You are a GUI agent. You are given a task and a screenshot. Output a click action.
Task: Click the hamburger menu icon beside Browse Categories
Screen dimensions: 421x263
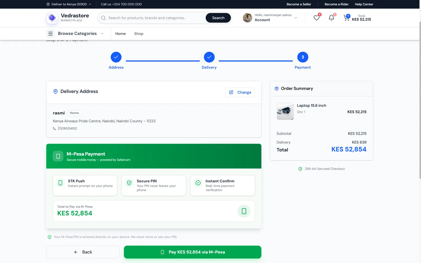[51, 34]
